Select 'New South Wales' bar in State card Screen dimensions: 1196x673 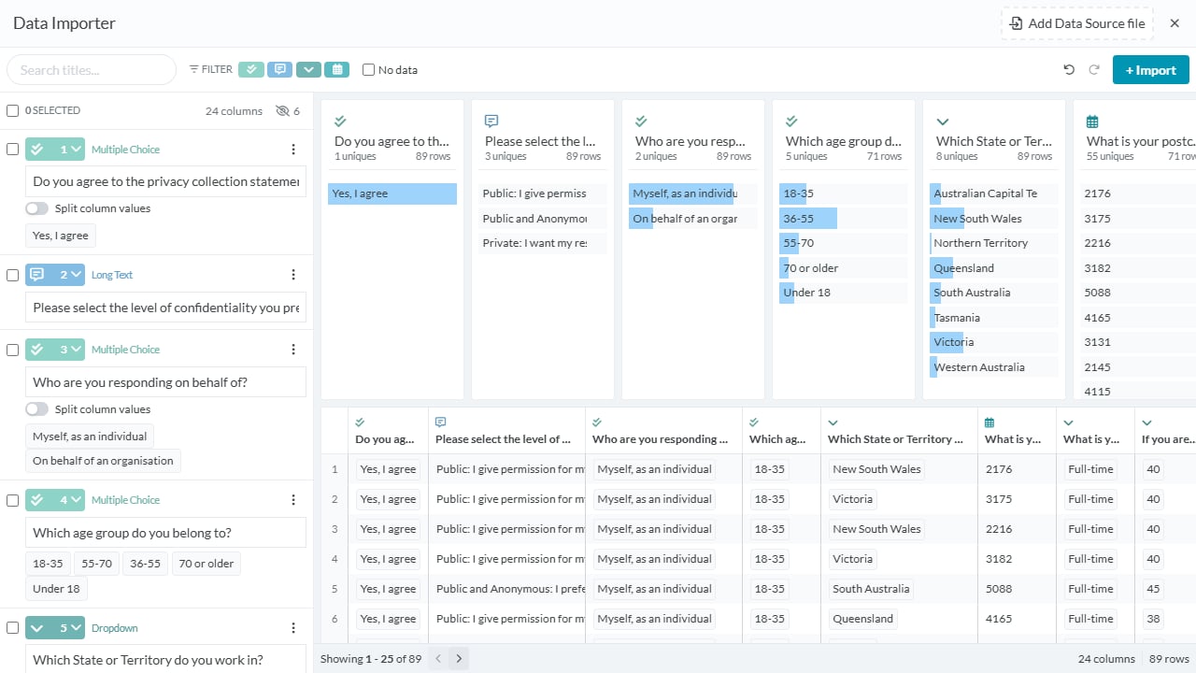click(994, 219)
